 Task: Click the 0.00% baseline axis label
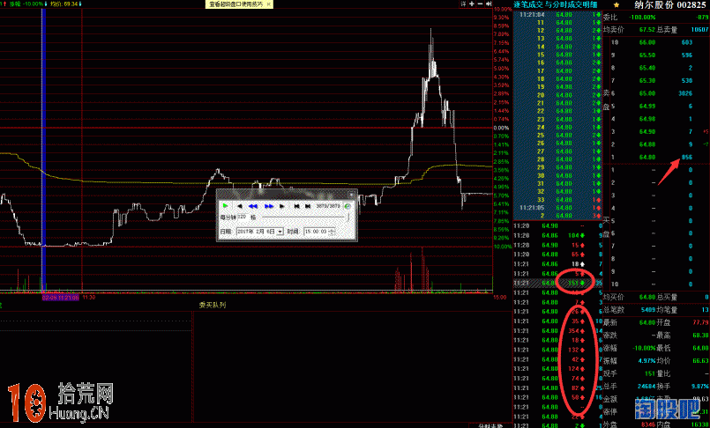tap(502, 128)
